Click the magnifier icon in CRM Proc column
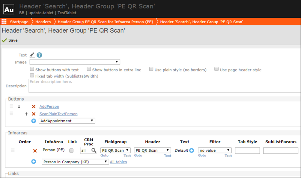This screenshot has height=178, width=301. 94,150
